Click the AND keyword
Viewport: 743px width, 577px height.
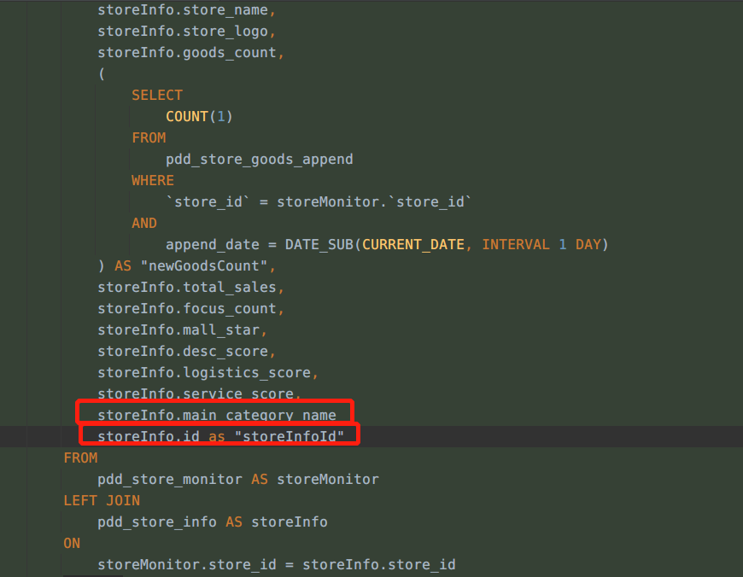(144, 223)
